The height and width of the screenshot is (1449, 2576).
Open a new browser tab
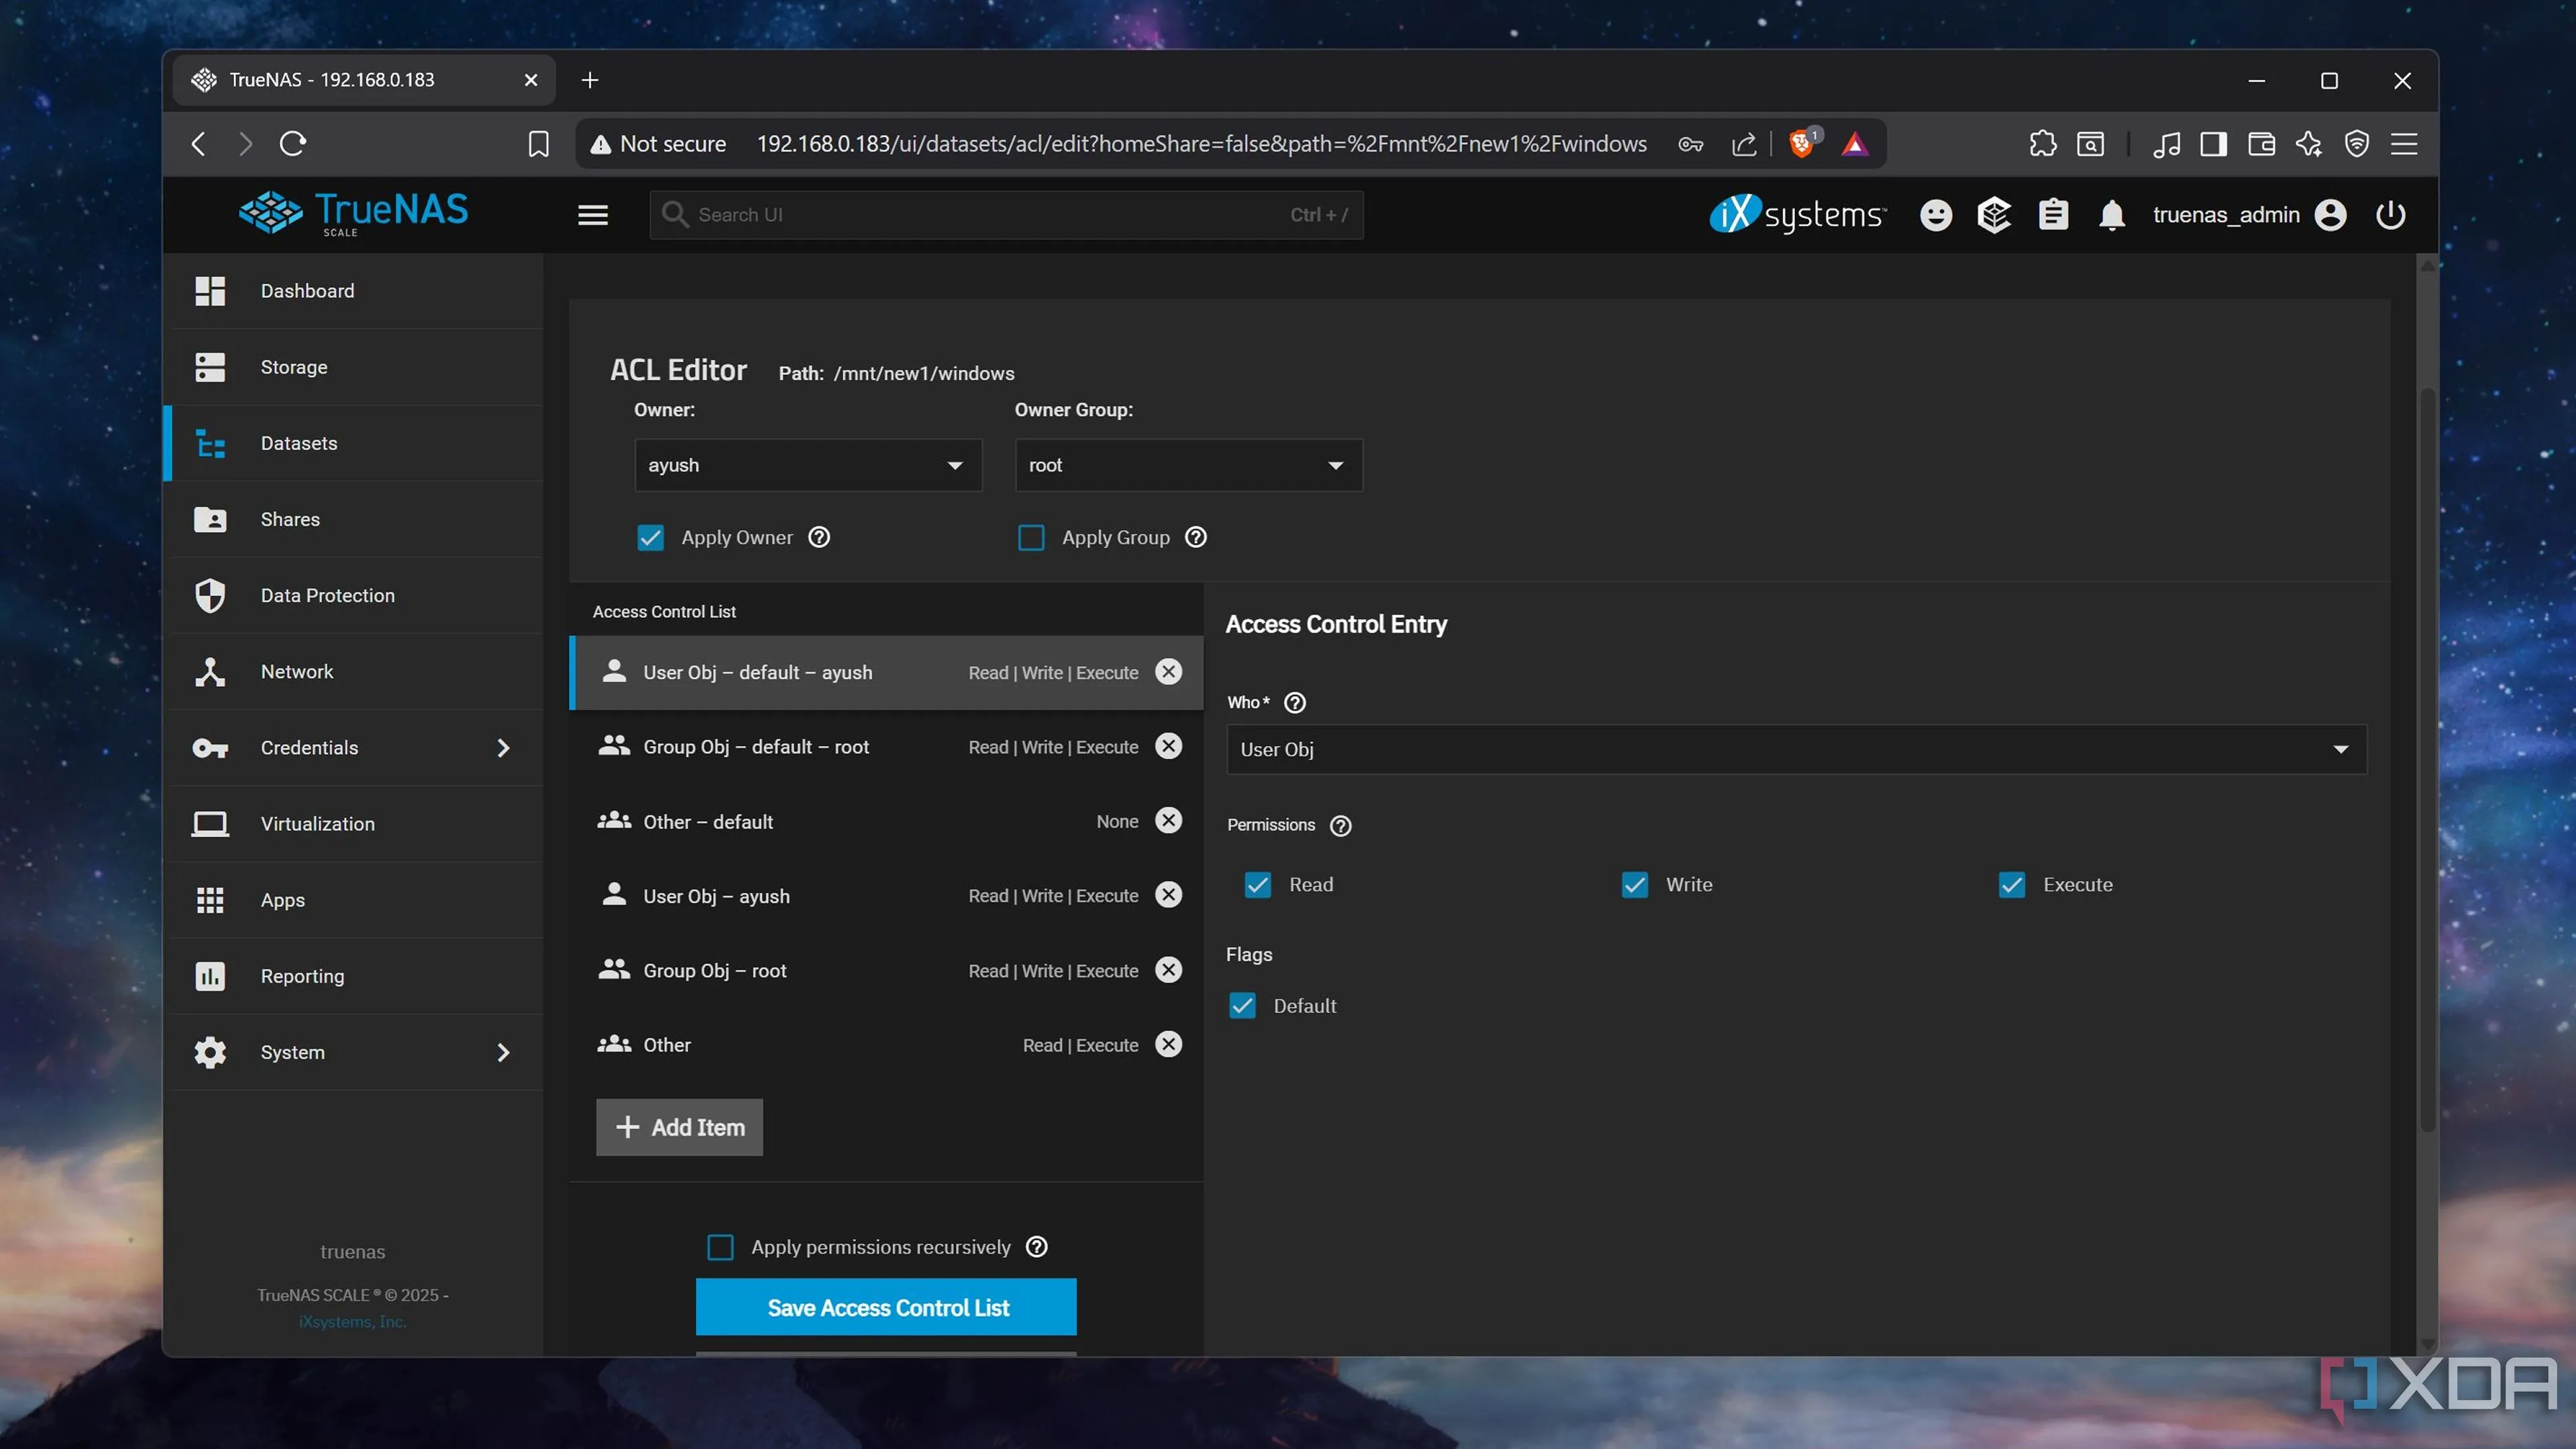[590, 80]
